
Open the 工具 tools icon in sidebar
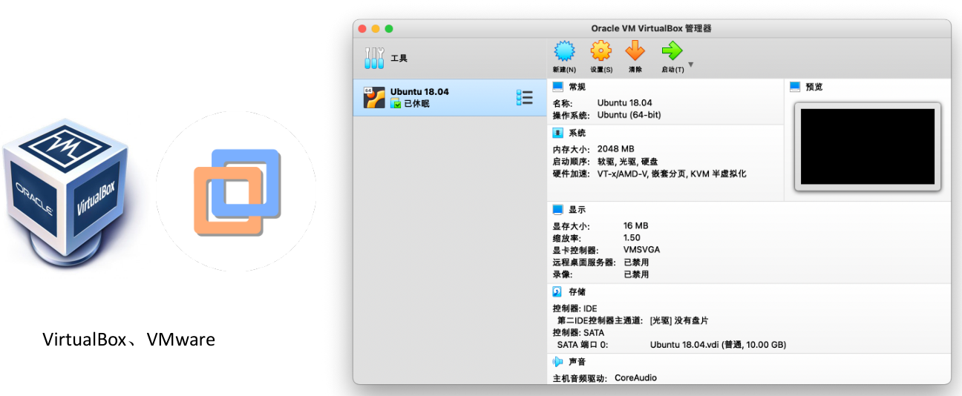tap(375, 58)
